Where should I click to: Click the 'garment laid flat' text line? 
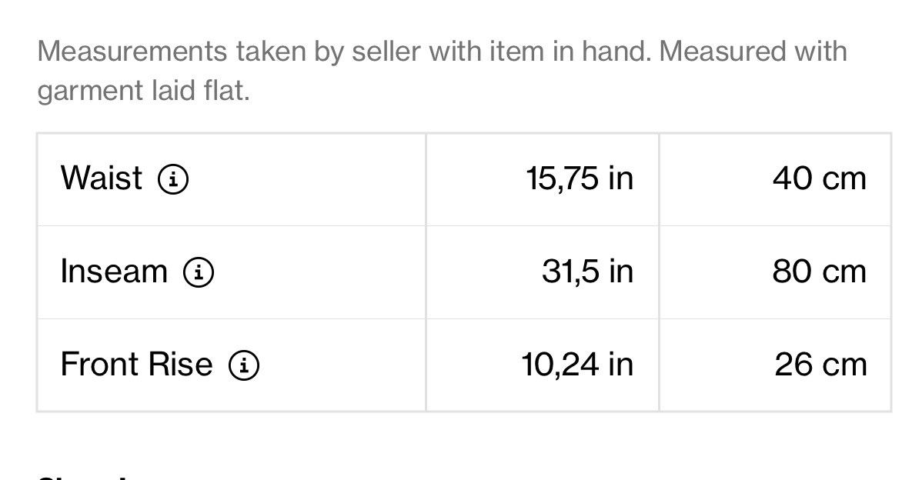(143, 91)
